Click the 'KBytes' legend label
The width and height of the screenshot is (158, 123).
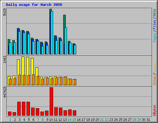coord(154,110)
